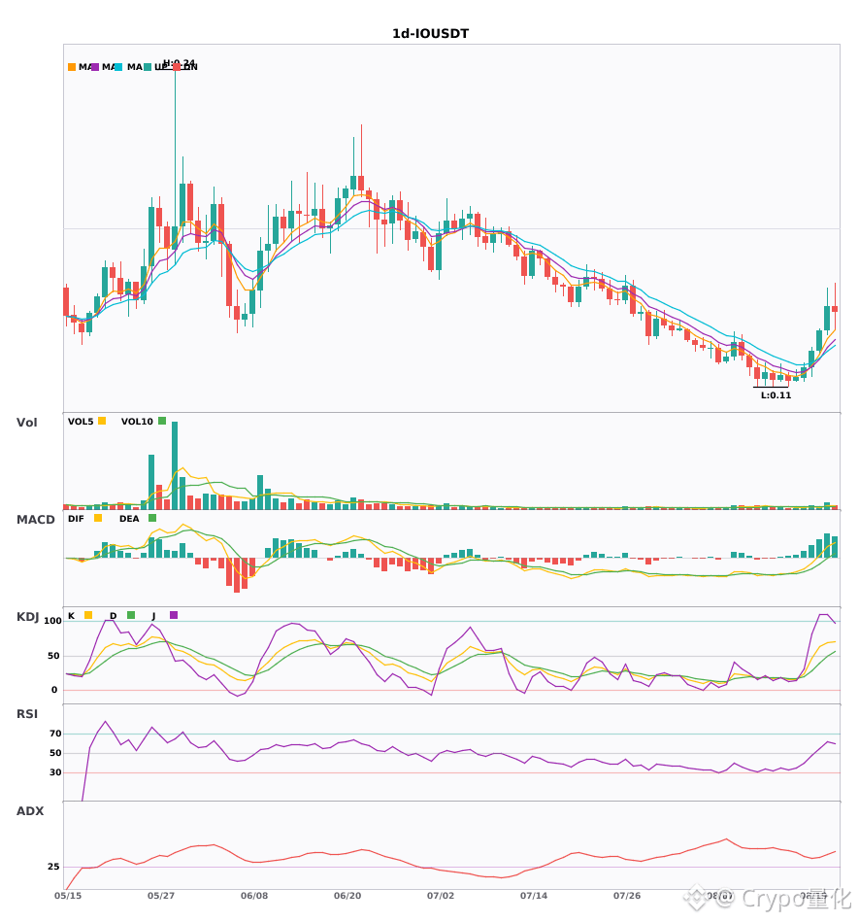859x923 pixels.
Task: Click the teal UP candle legend swatch
Action: point(148,67)
